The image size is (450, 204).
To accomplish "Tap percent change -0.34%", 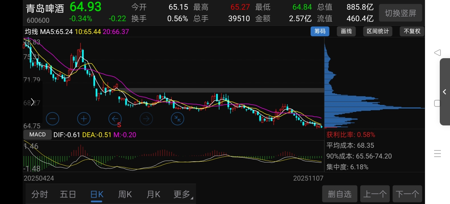I will [81, 19].
